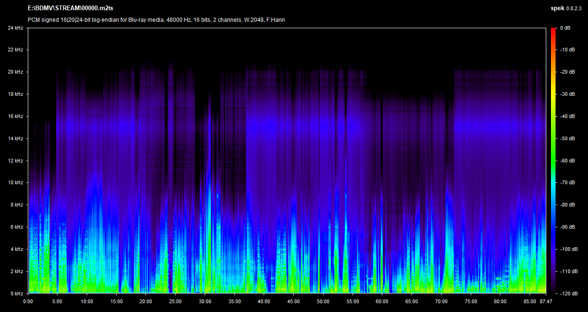Select the 24 kHz frequency axis label
This screenshot has width=588, height=312.
pyautogui.click(x=15, y=28)
